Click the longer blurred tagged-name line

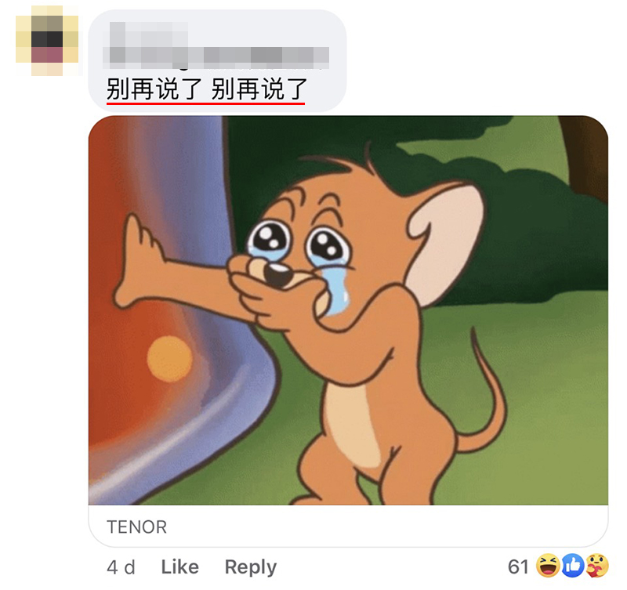[216, 57]
